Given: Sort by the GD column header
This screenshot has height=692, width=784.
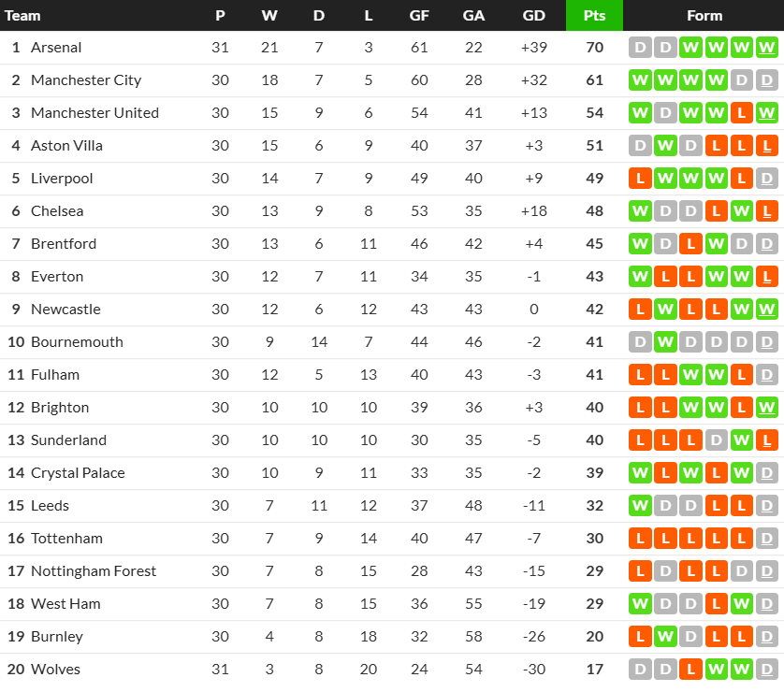Looking at the screenshot, I should (x=534, y=16).
